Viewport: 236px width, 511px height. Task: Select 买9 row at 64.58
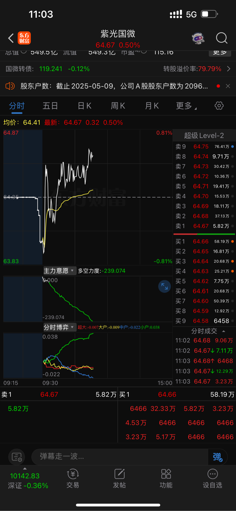pyautogui.click(x=205, y=321)
